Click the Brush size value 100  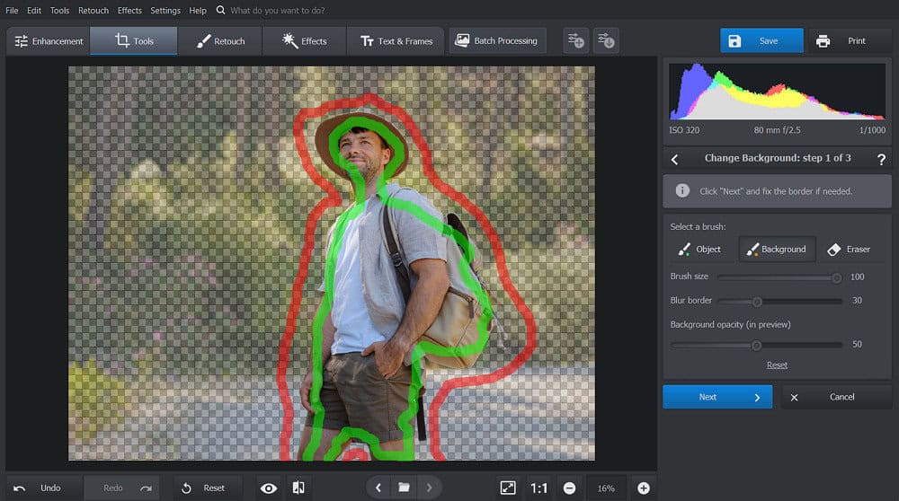[x=857, y=277]
